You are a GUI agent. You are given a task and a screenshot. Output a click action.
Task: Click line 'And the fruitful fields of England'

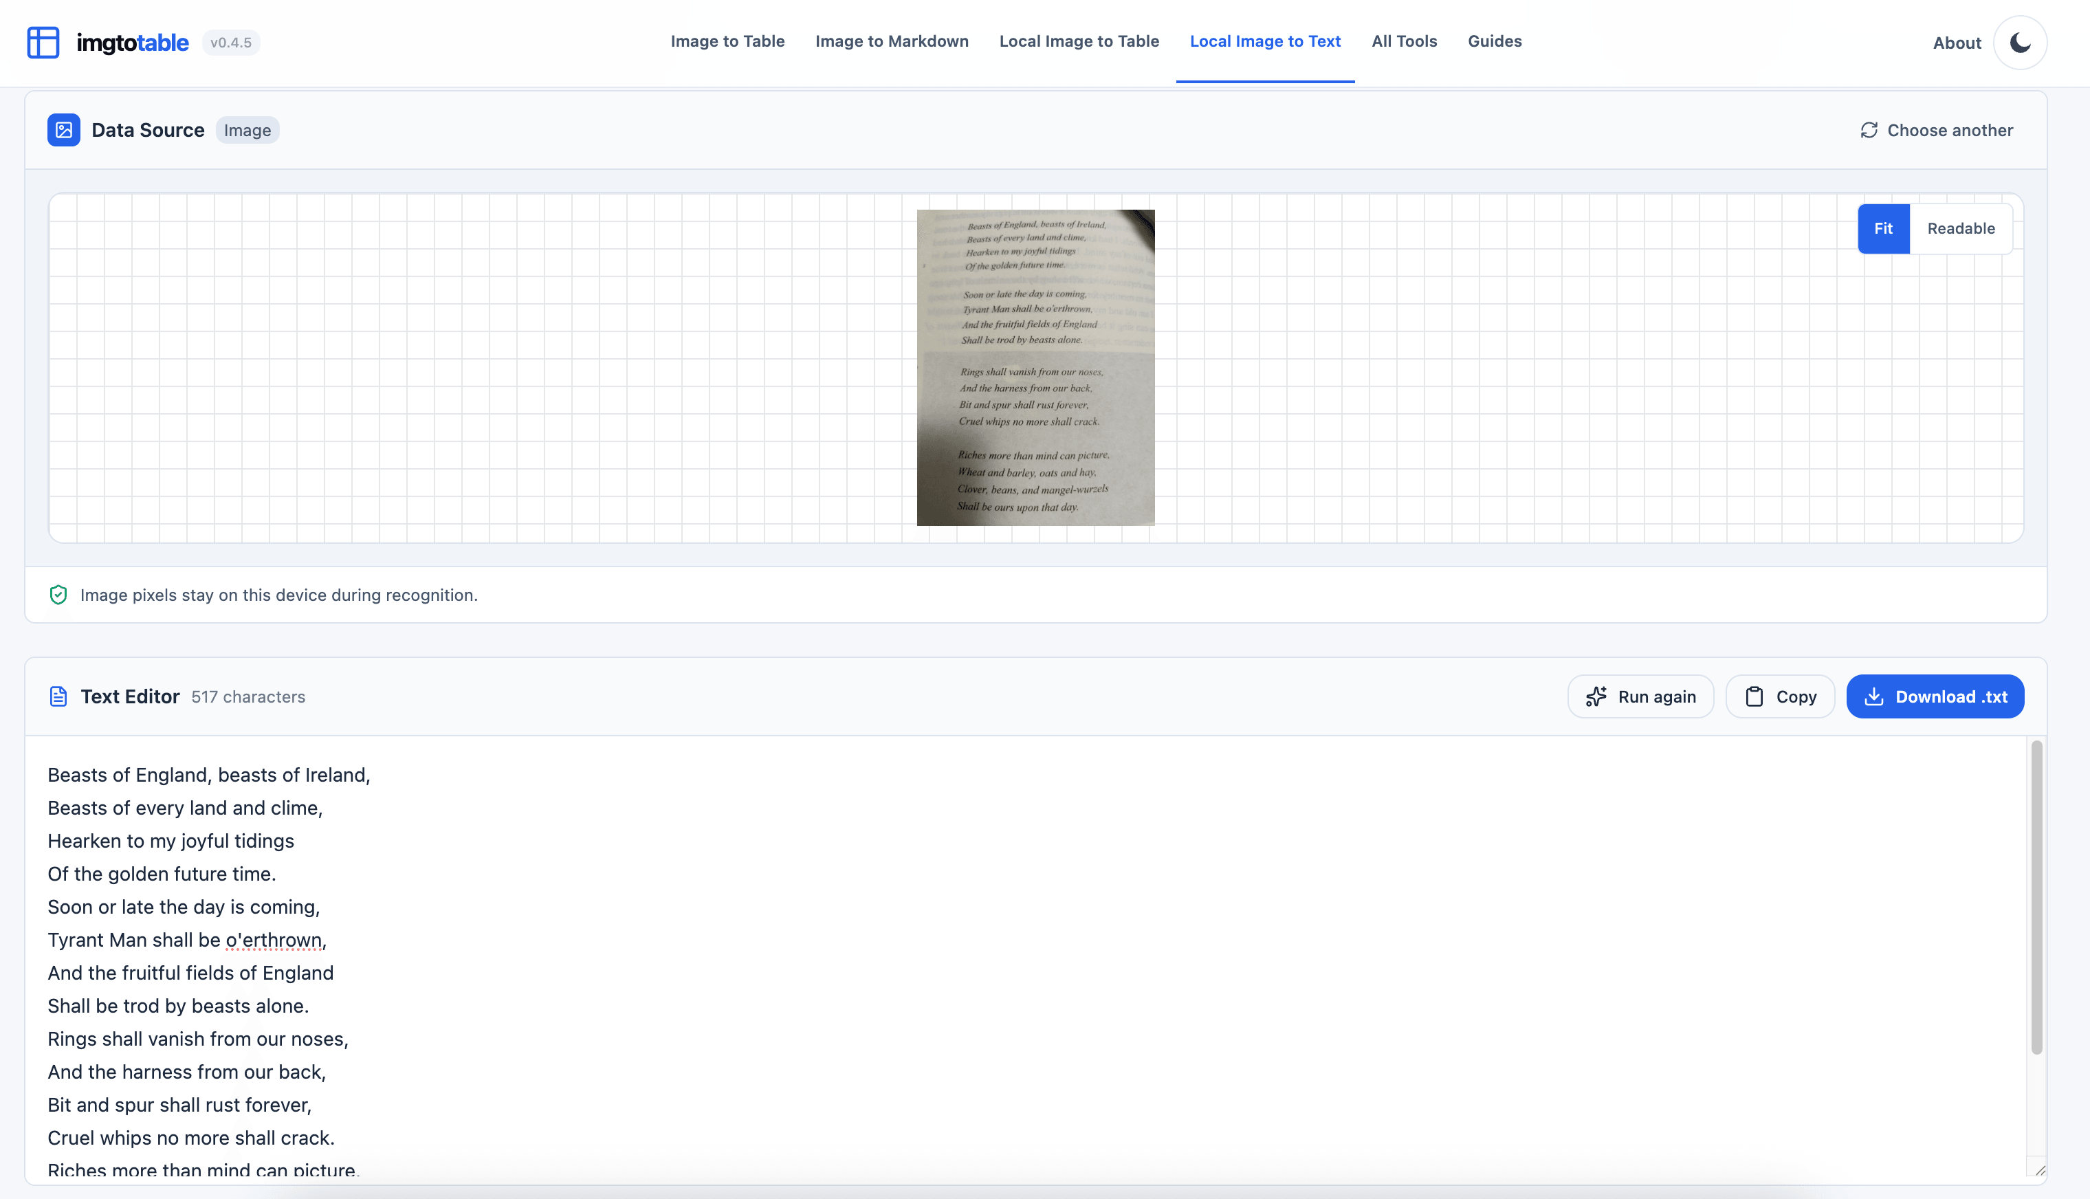(x=190, y=973)
